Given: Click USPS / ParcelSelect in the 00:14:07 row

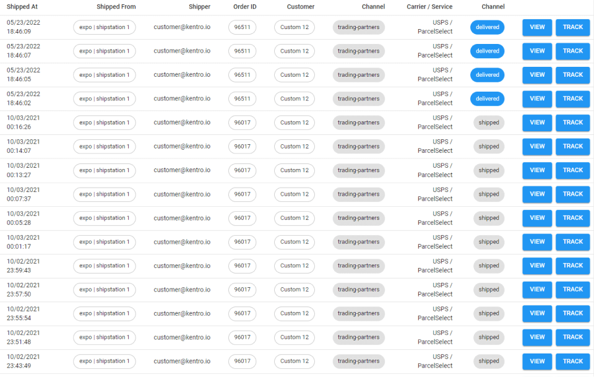Looking at the screenshot, I should click(x=435, y=147).
